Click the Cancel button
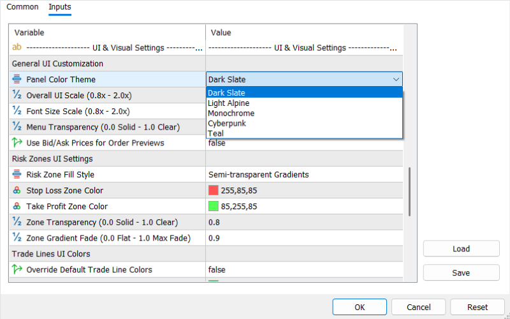Viewport: 510px width, 319px height. click(x=419, y=307)
